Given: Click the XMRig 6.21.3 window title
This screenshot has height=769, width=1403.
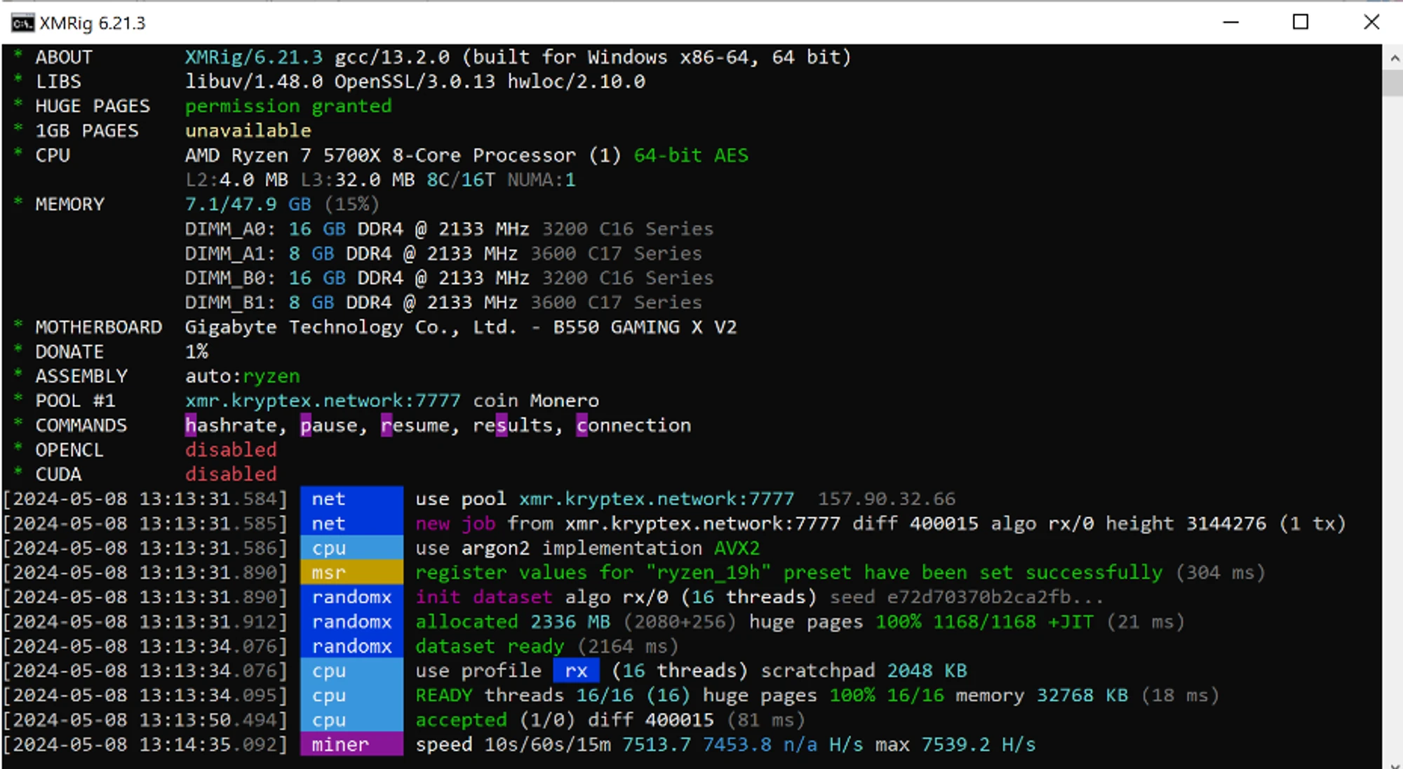Looking at the screenshot, I should tap(93, 23).
